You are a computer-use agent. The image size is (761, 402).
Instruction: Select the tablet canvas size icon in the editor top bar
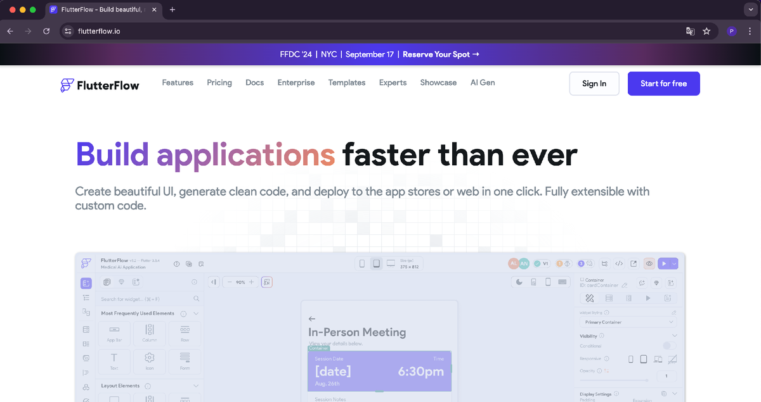click(x=376, y=263)
